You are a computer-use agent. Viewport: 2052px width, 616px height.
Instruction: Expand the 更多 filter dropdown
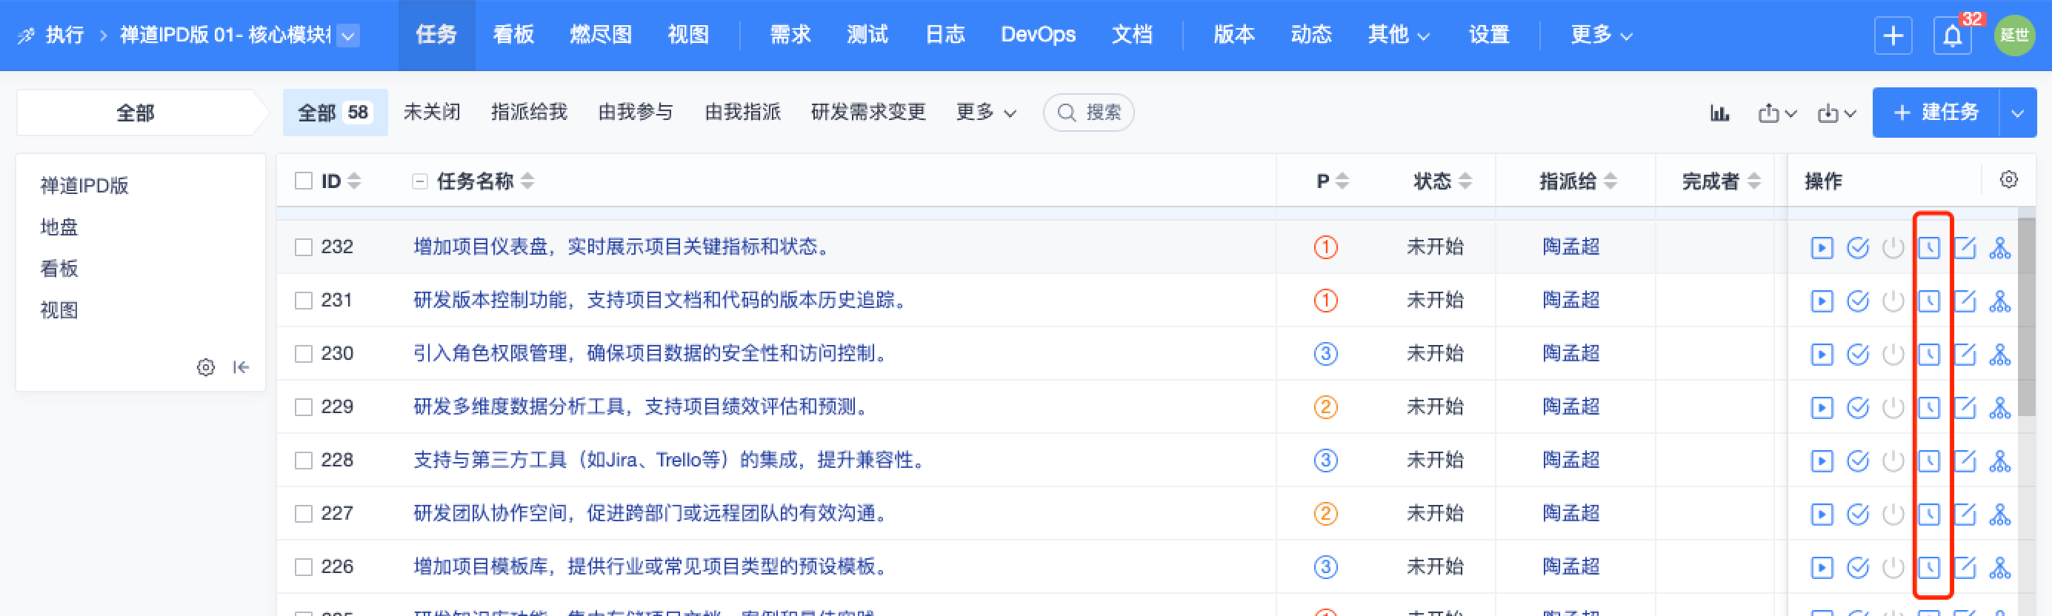[x=986, y=113]
